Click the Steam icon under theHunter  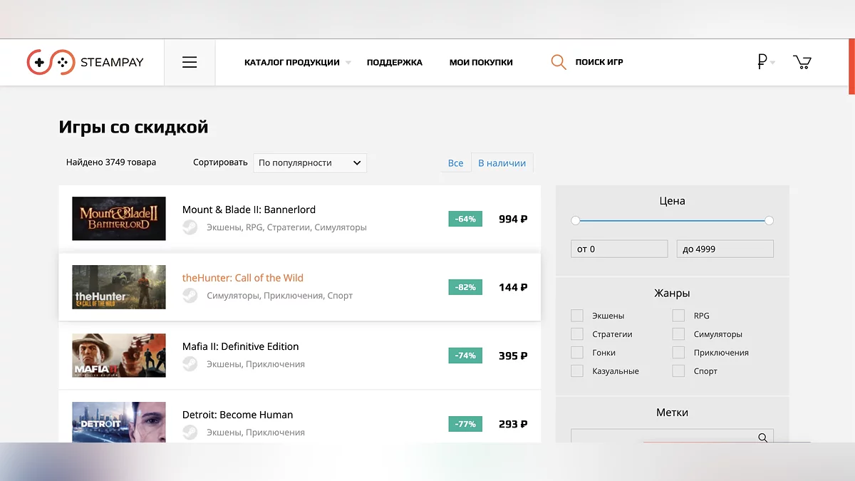pos(190,296)
